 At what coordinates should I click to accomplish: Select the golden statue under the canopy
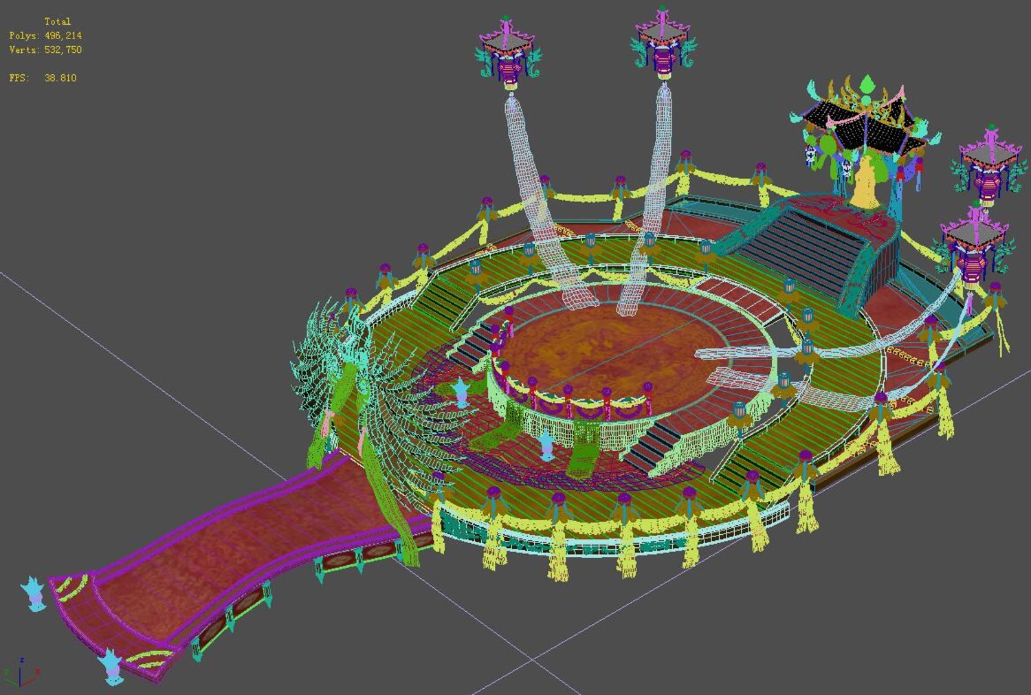(867, 181)
